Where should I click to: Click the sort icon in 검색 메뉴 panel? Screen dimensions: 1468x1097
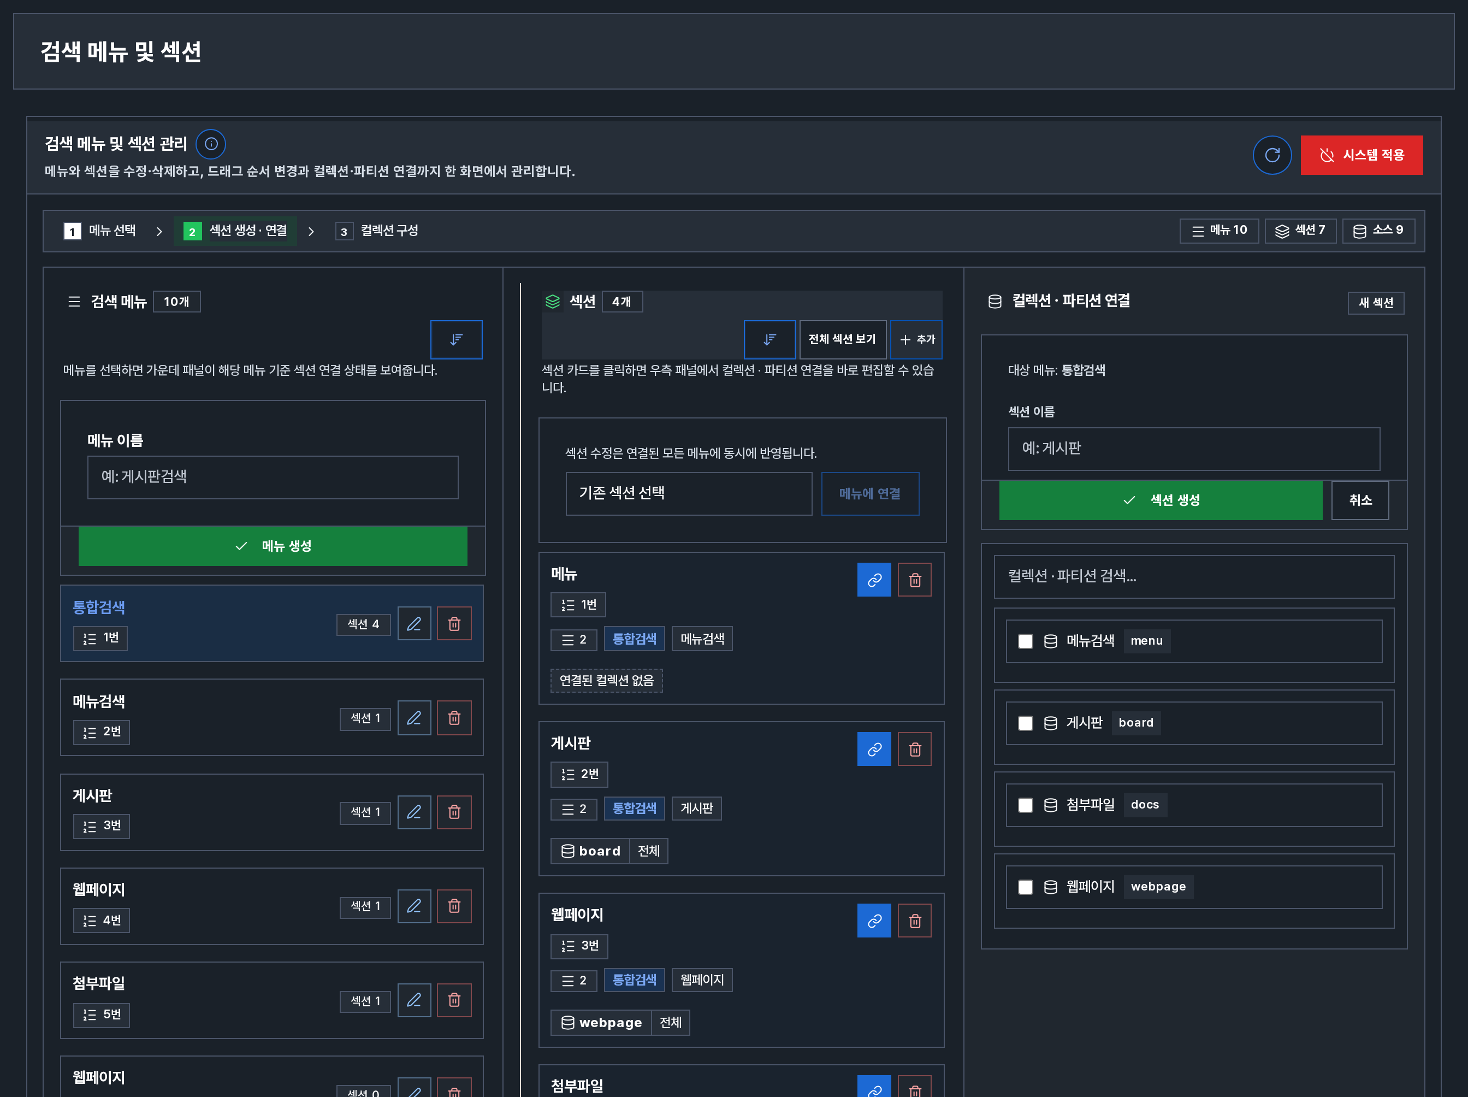[456, 339]
